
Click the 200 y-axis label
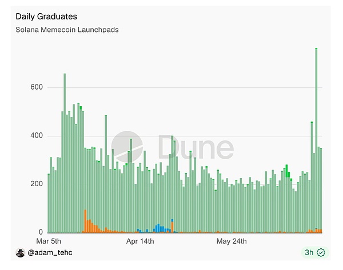point(37,184)
